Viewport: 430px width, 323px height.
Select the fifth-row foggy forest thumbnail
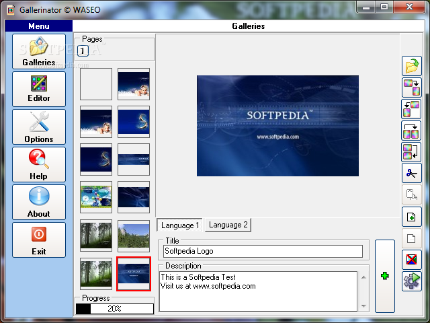pos(96,236)
